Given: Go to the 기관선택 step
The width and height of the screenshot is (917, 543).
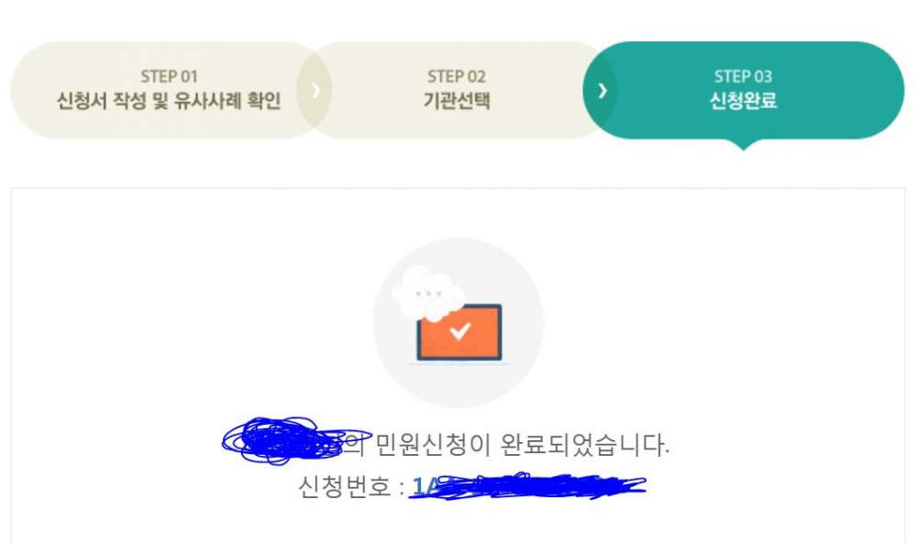Looking at the screenshot, I should pos(457,101).
